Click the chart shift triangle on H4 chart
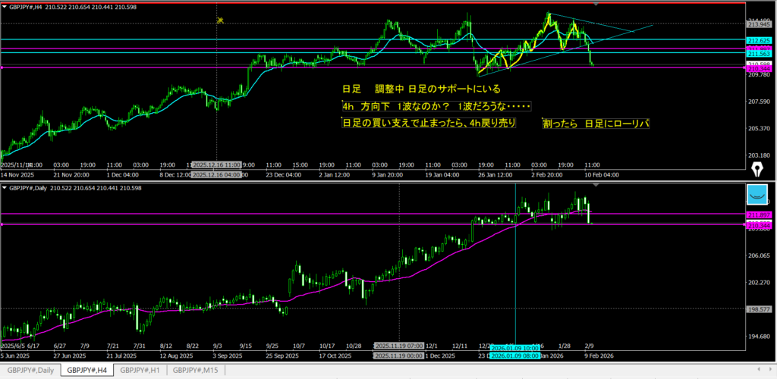The image size is (777, 379). [x=596, y=5]
